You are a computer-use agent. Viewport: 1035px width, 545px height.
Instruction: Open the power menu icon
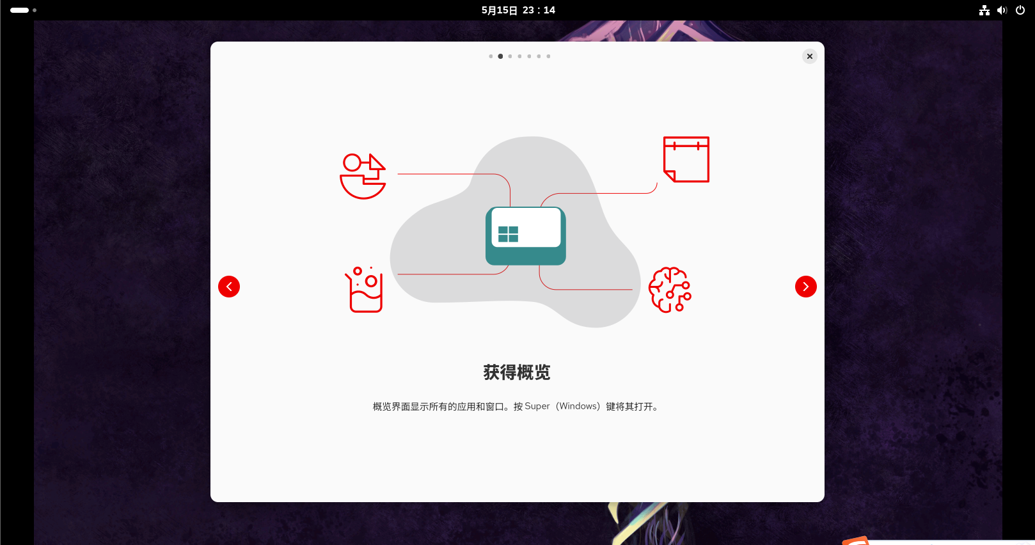point(1020,10)
